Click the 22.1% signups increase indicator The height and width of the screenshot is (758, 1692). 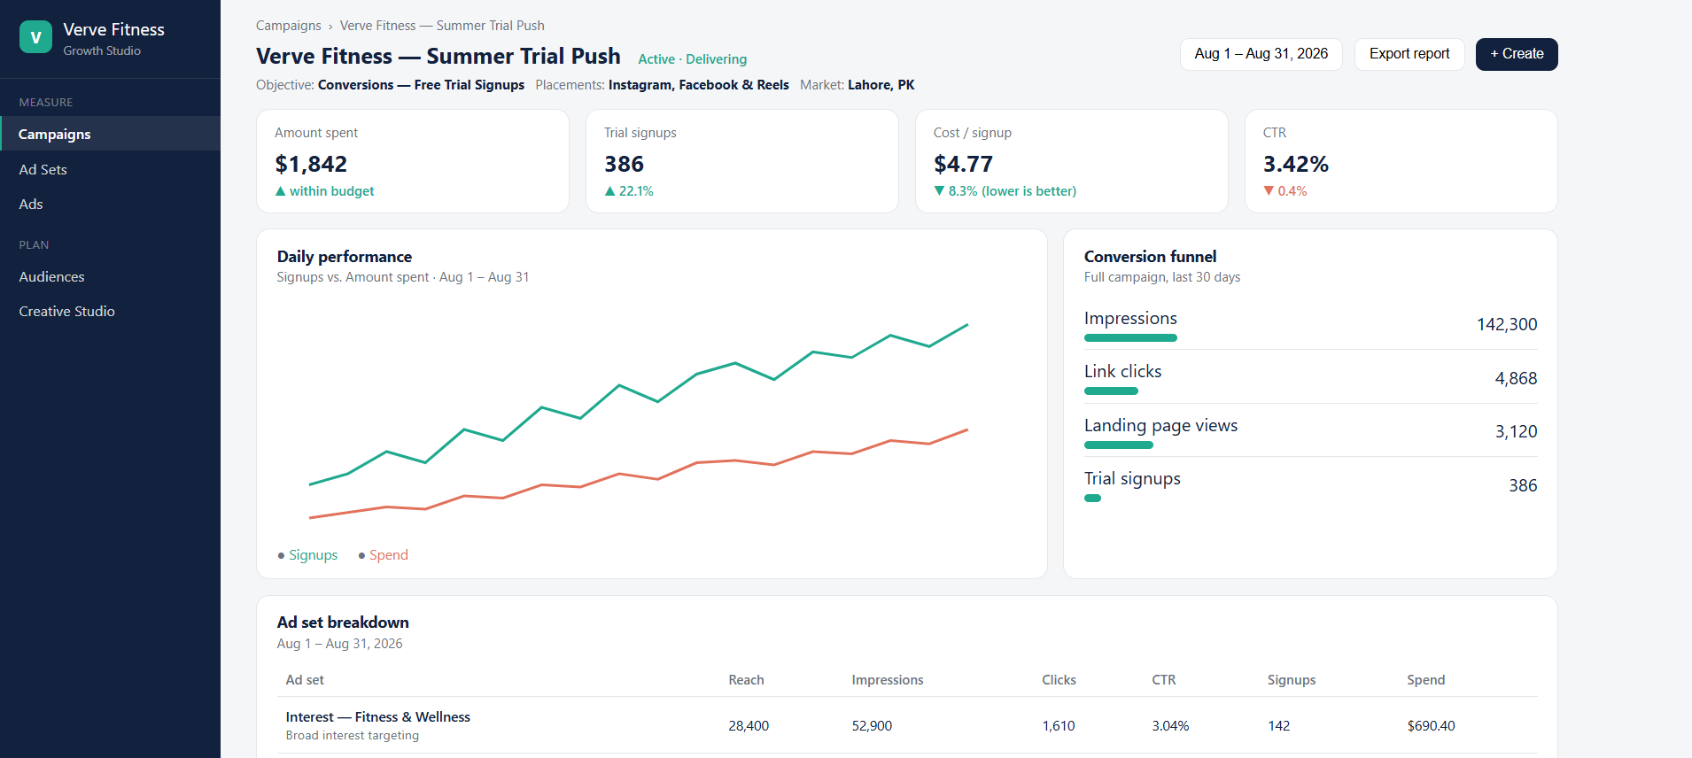[x=629, y=191]
